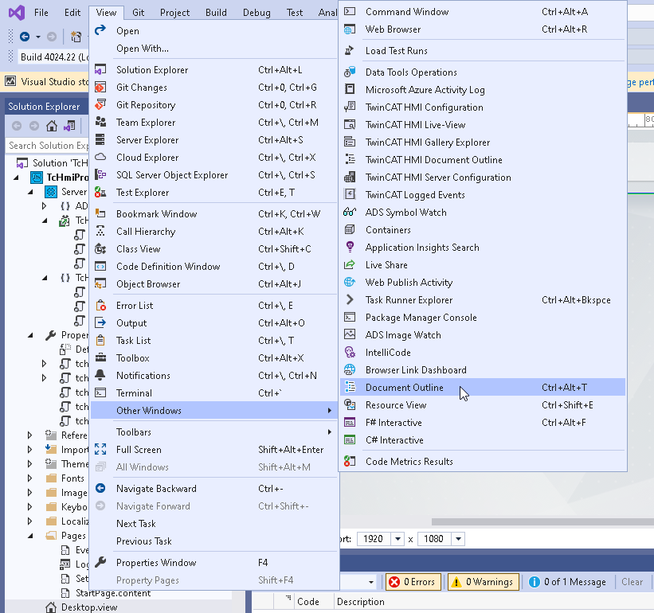Toggle the 0 Errors filter button
The width and height of the screenshot is (654, 613).
413,582
